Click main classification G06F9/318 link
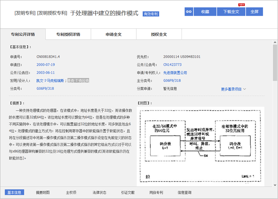This screenshot has width=278, height=199. pos(172,81)
